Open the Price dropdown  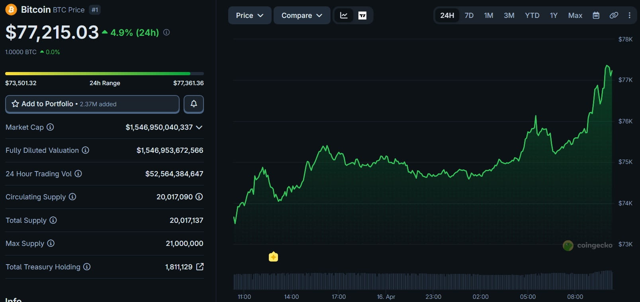coord(250,16)
